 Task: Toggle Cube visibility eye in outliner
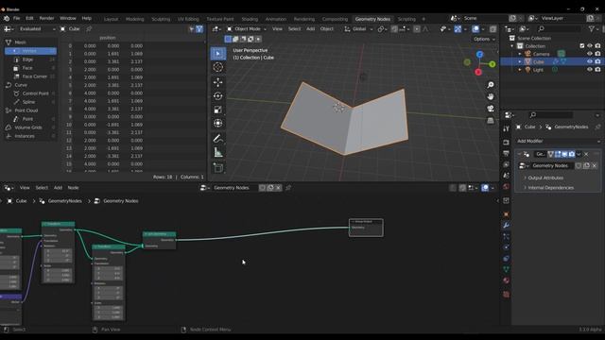coord(590,61)
